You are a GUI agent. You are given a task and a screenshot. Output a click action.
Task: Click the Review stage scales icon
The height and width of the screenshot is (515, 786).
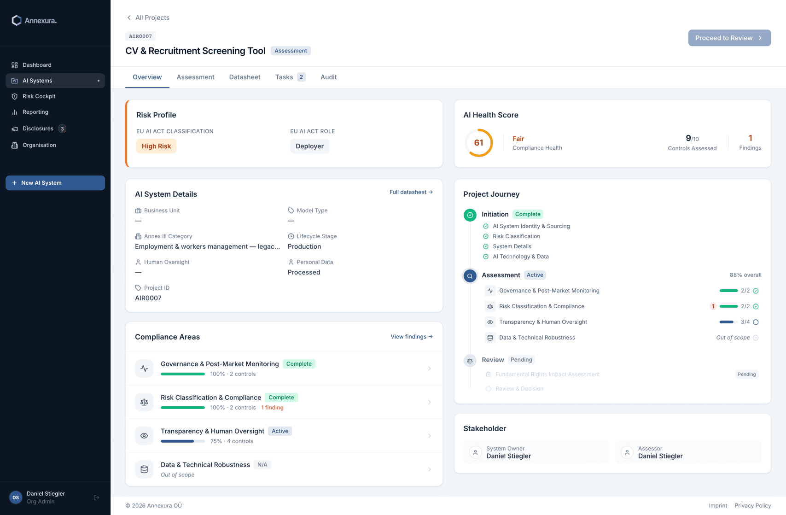(470, 361)
